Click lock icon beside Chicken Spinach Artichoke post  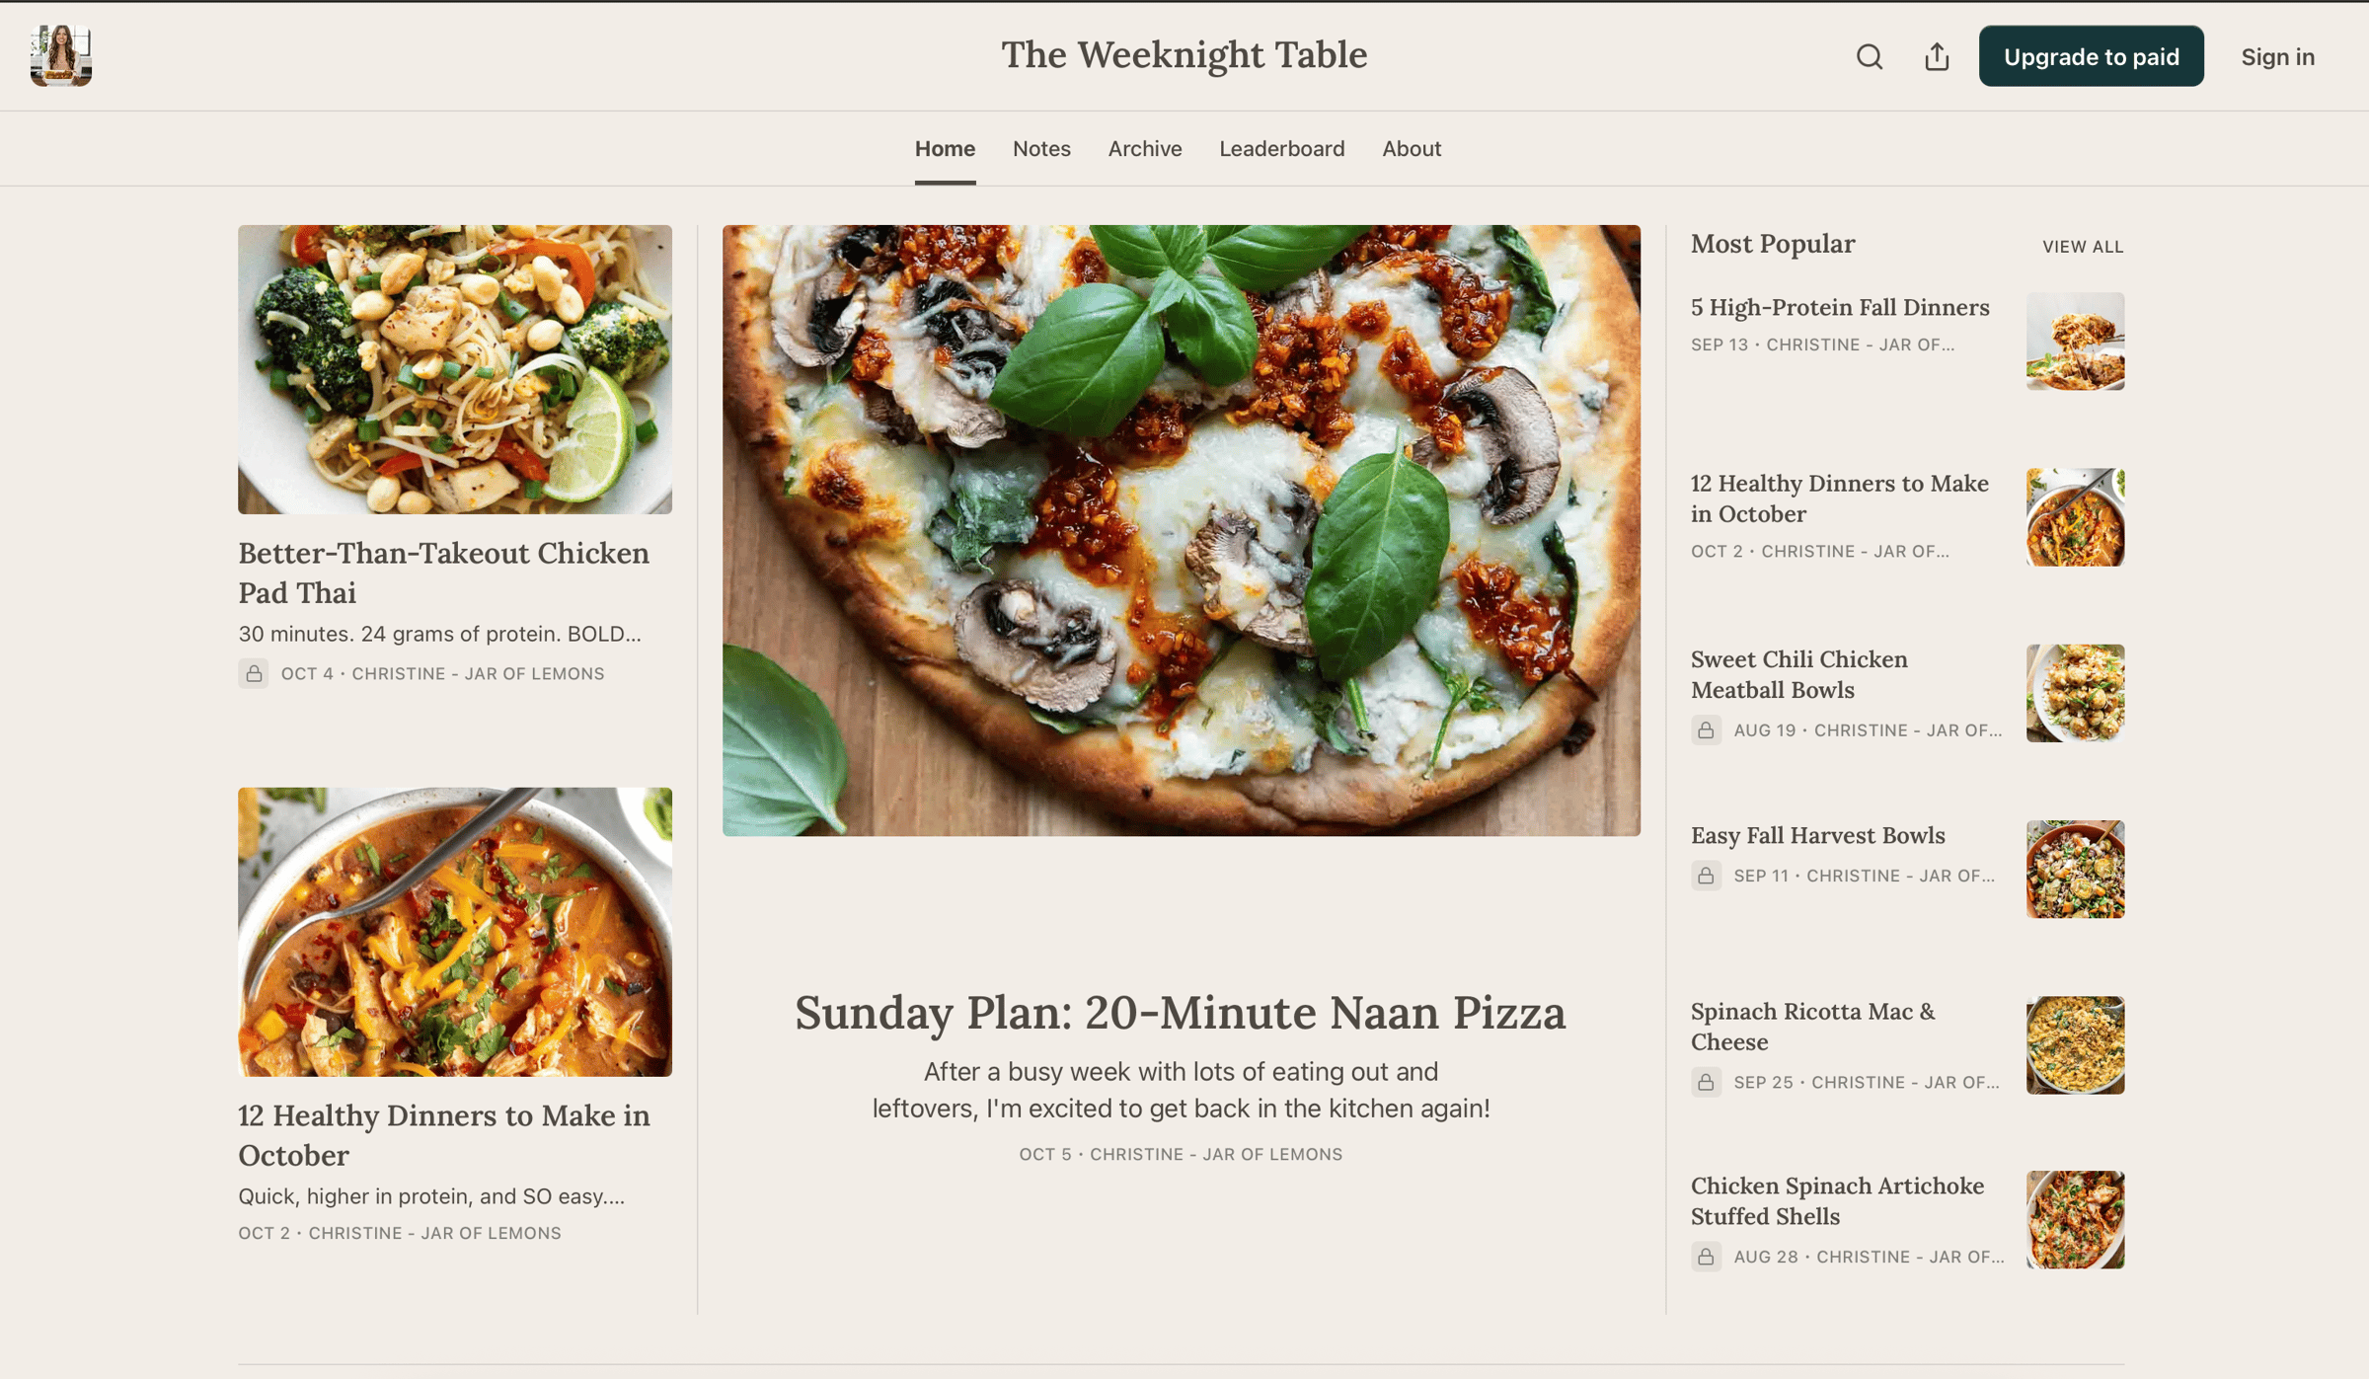click(1706, 1257)
